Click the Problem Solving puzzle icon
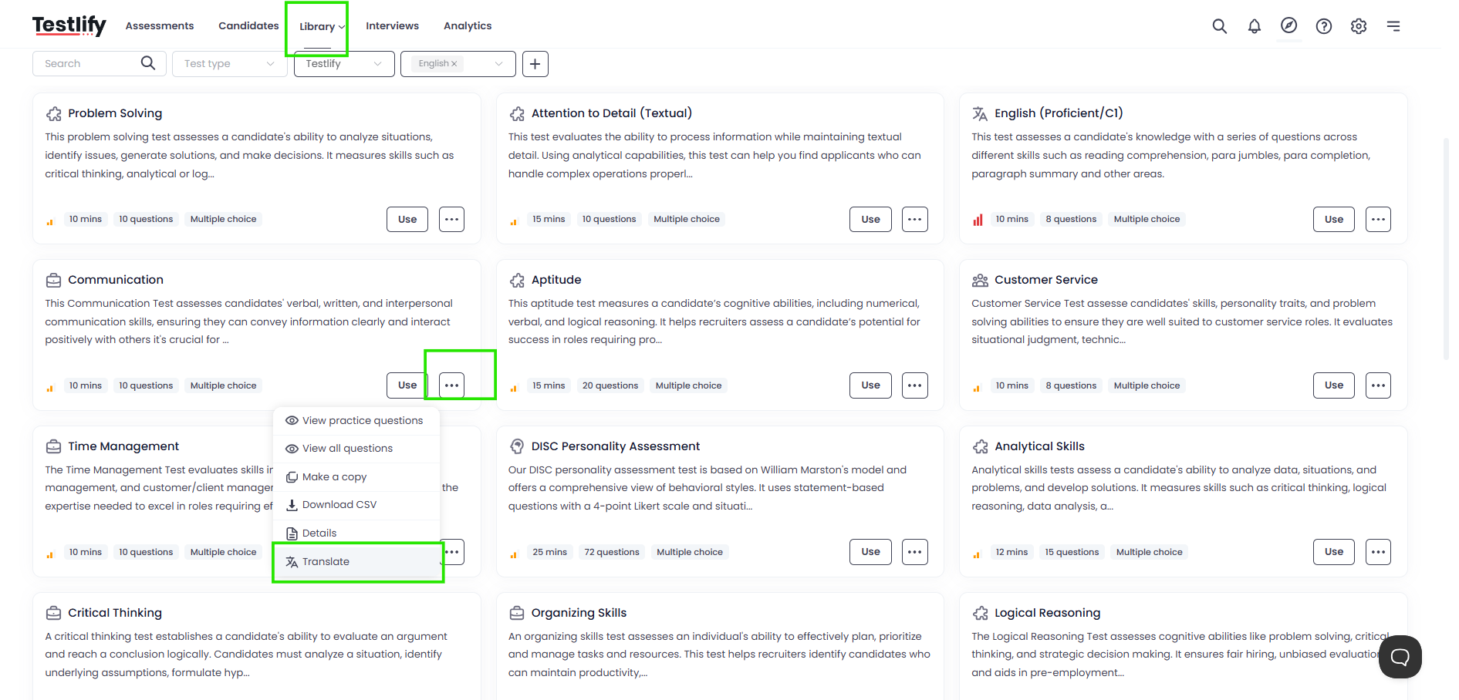1459x700 pixels. tap(53, 114)
